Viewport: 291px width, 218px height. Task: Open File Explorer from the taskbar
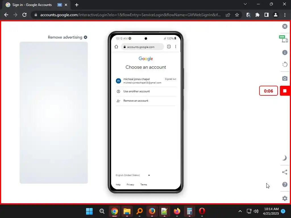click(127, 211)
